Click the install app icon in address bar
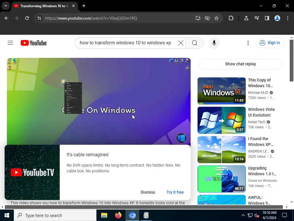This screenshot has width=294, height=221. click(x=198, y=18)
